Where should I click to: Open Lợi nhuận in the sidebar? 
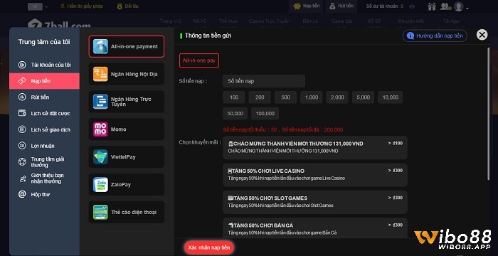coord(44,146)
